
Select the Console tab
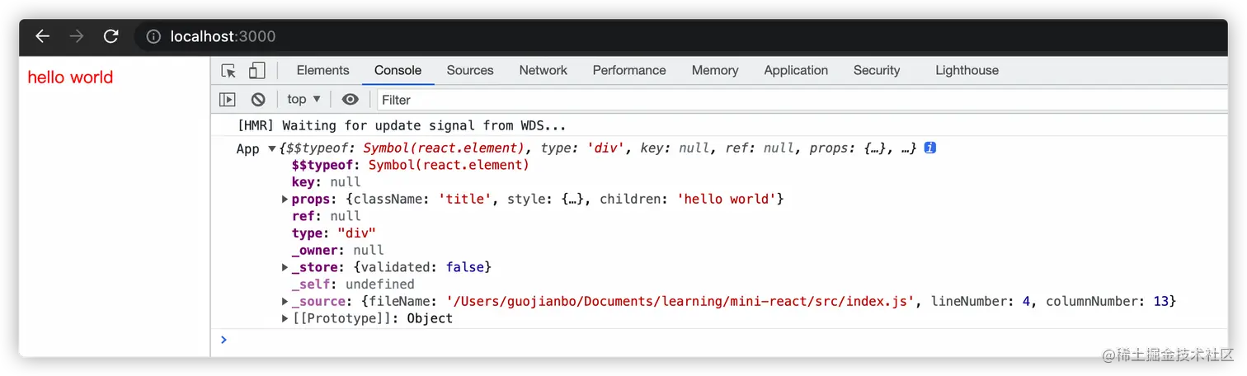pos(398,70)
